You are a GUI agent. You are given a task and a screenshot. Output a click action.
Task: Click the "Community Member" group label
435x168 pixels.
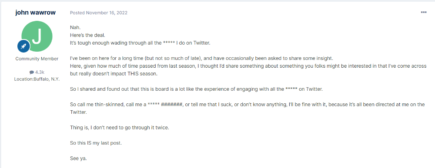tap(37, 59)
